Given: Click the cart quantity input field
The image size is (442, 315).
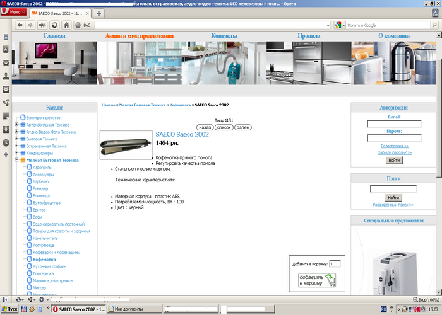Looking at the screenshot, I should click(335, 264).
